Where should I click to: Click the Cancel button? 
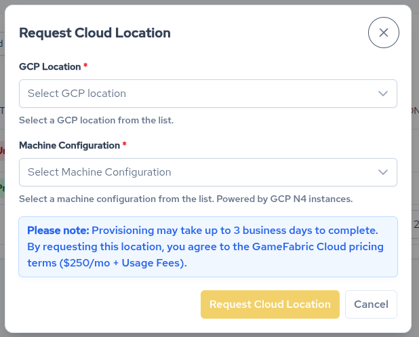(371, 304)
